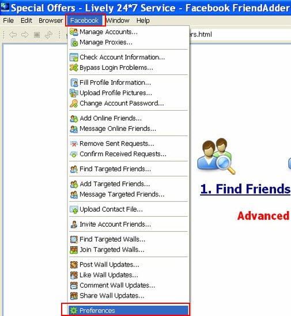Click the Change Account Password key icon
The width and height of the screenshot is (291, 316).
[x=74, y=103]
